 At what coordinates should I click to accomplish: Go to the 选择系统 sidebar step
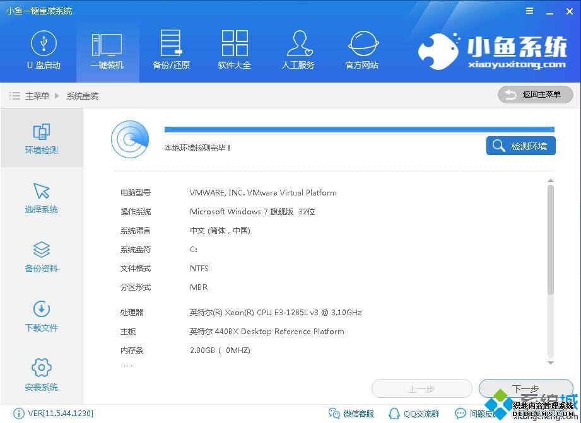[42, 197]
